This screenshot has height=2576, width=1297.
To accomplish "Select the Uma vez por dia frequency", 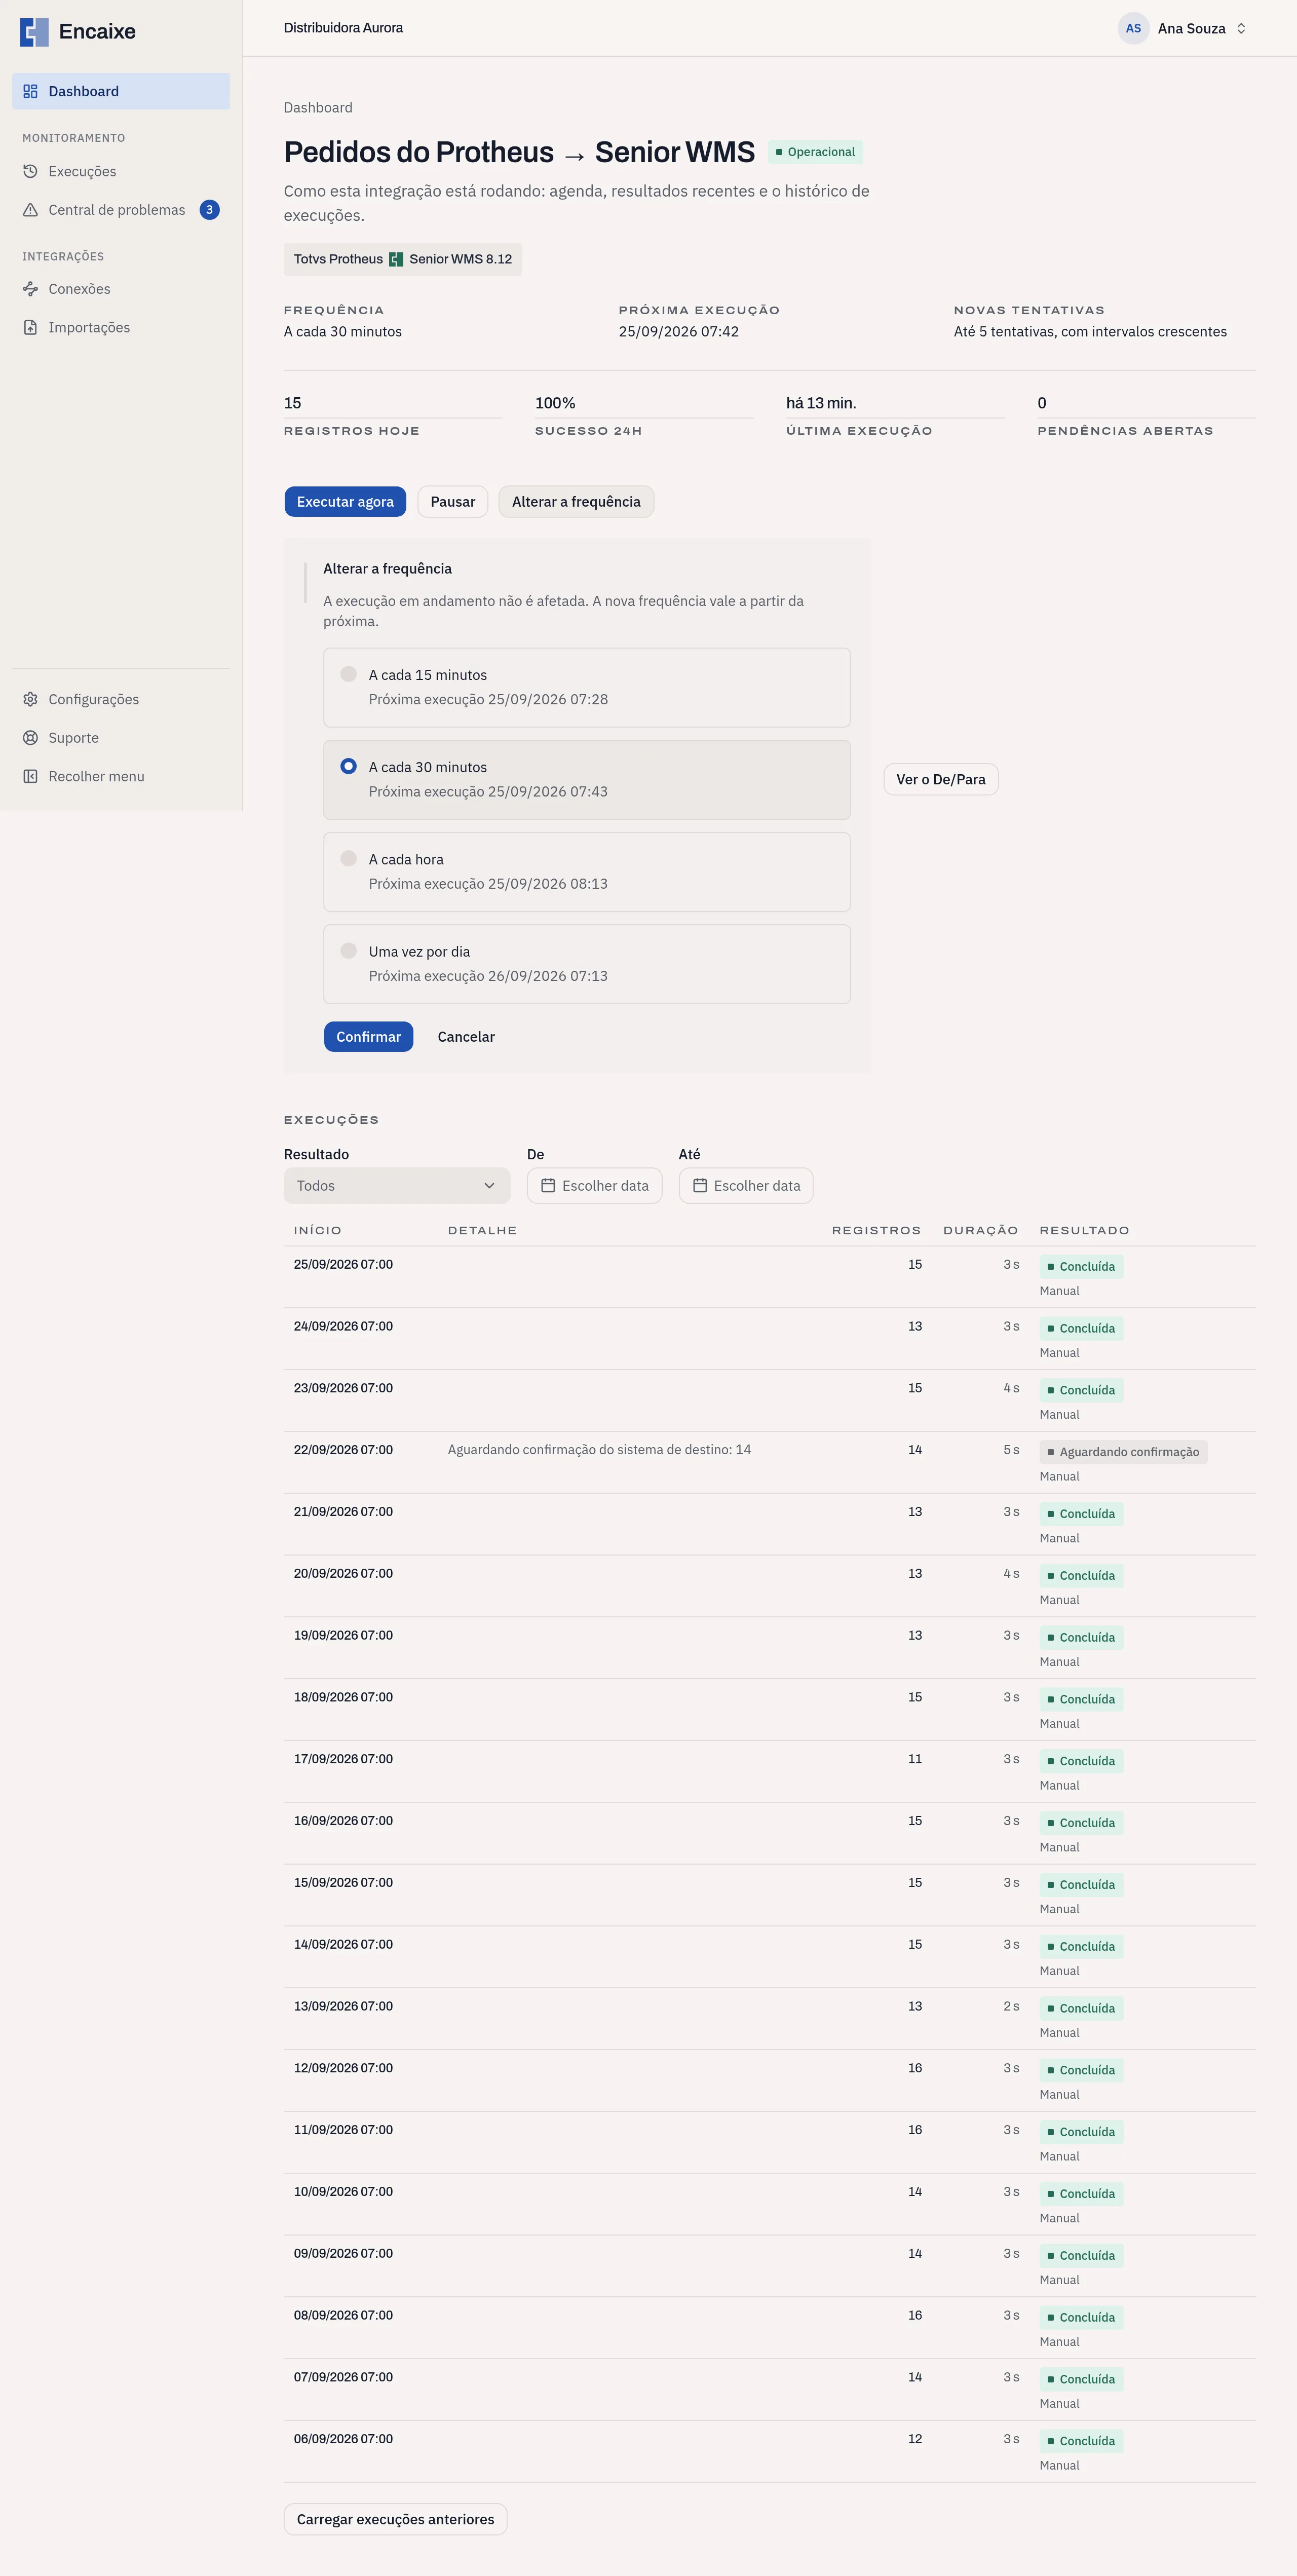I will click(587, 964).
